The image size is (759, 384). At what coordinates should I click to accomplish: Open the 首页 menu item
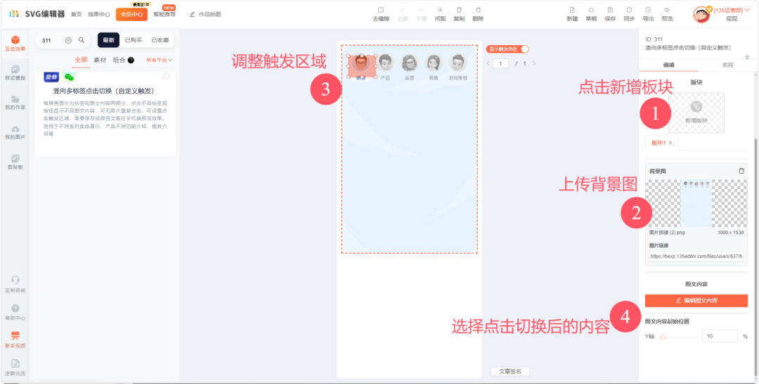coord(77,15)
